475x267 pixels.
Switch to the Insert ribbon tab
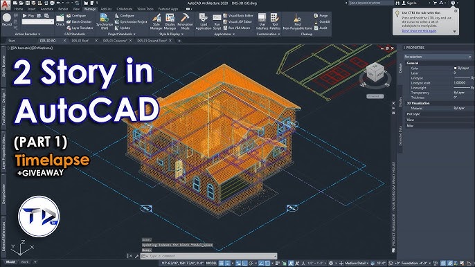(x=32, y=9)
